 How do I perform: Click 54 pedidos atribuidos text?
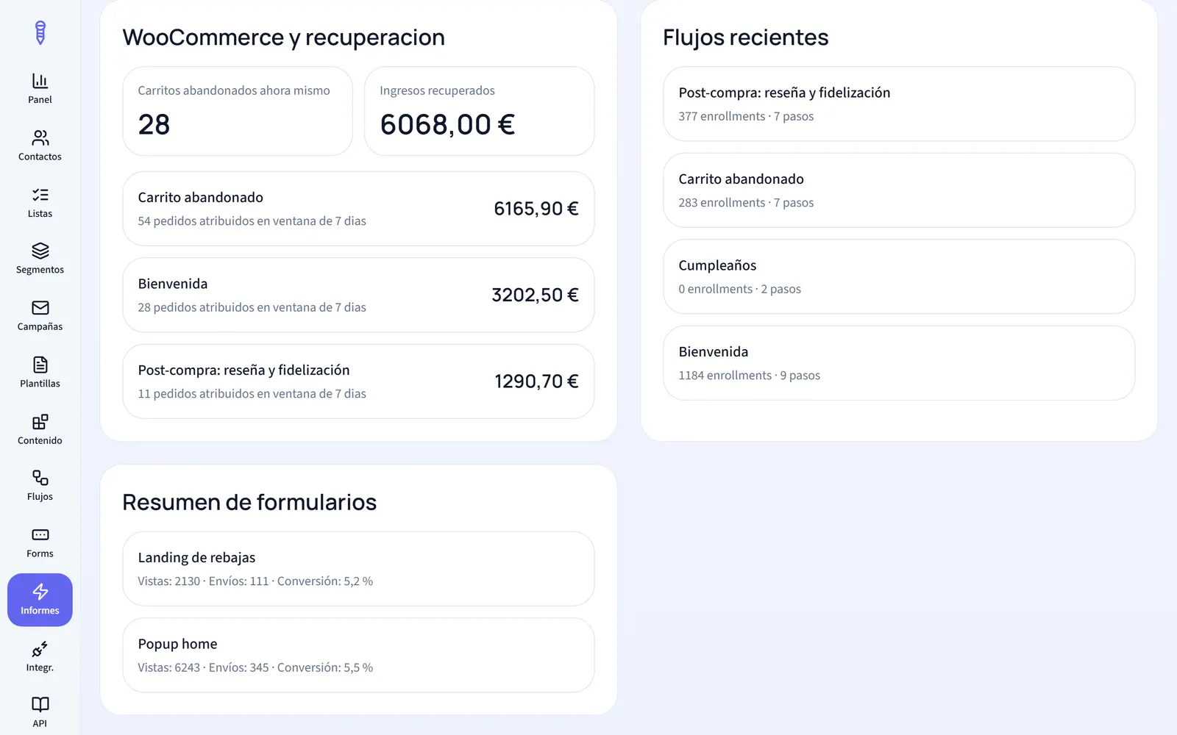pos(252,221)
